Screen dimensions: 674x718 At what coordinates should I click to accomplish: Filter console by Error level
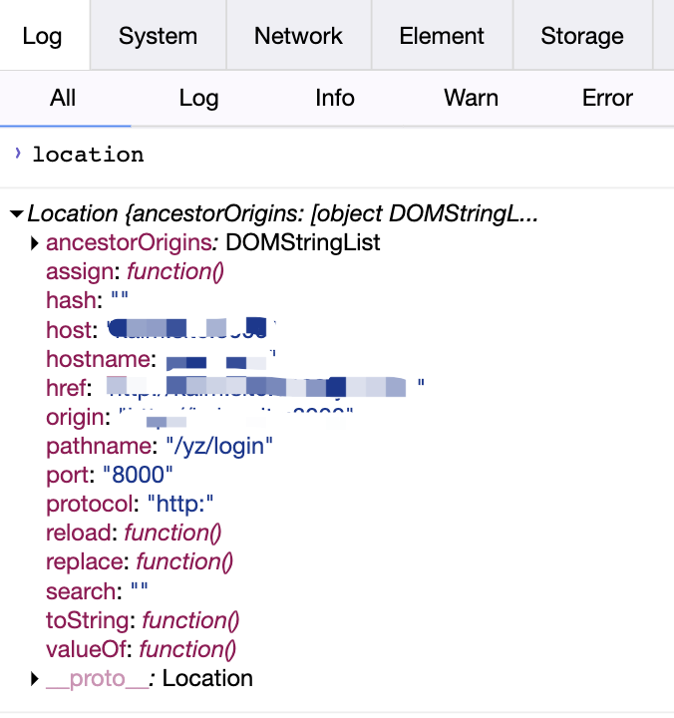pos(607,98)
